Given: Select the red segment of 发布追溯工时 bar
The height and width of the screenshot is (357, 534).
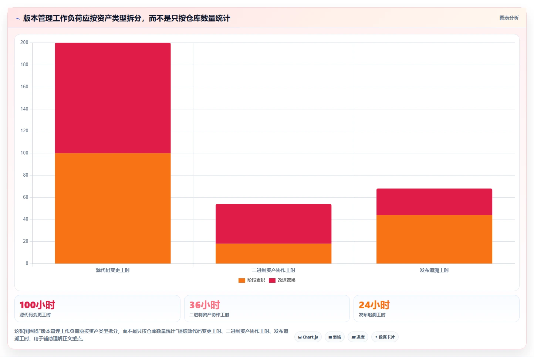Looking at the screenshot, I should coord(434,202).
